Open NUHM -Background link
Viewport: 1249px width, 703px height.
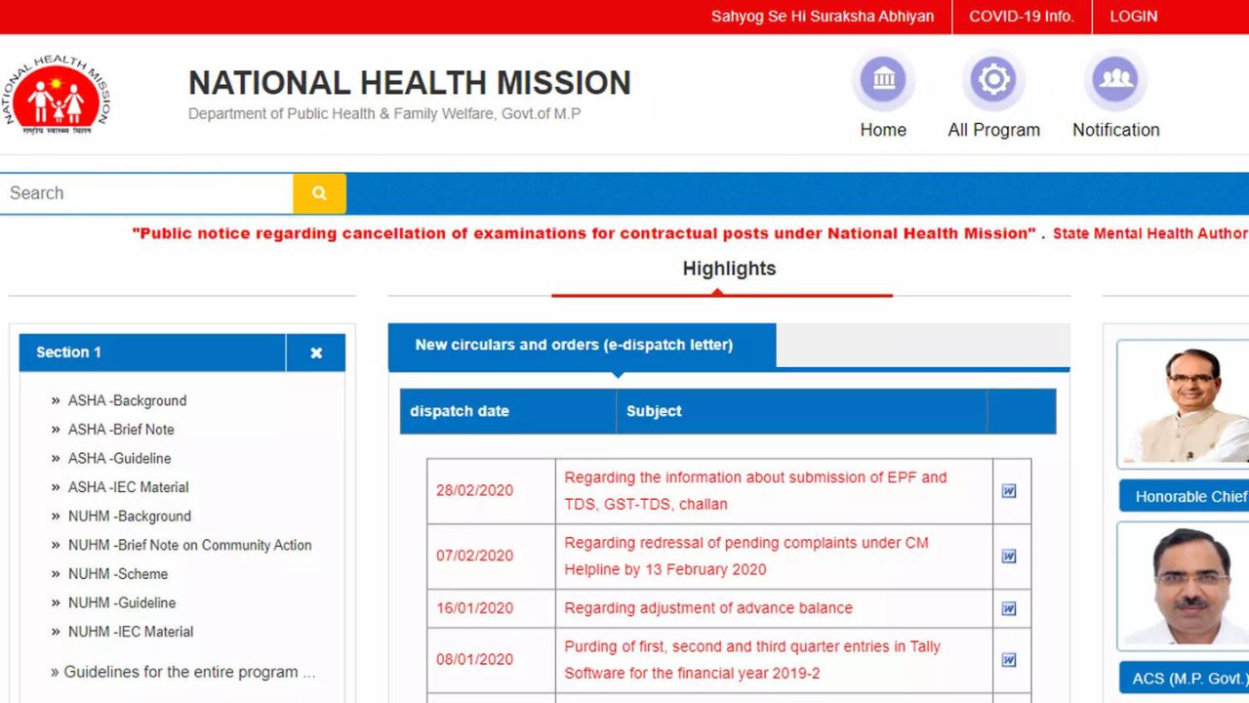pyautogui.click(x=129, y=517)
